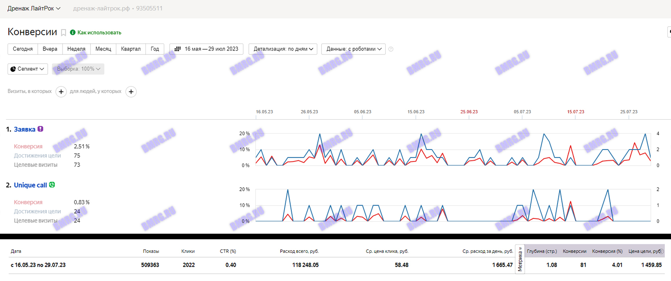Click the 16 мая — 29 июл 2023 date range

(x=211, y=49)
